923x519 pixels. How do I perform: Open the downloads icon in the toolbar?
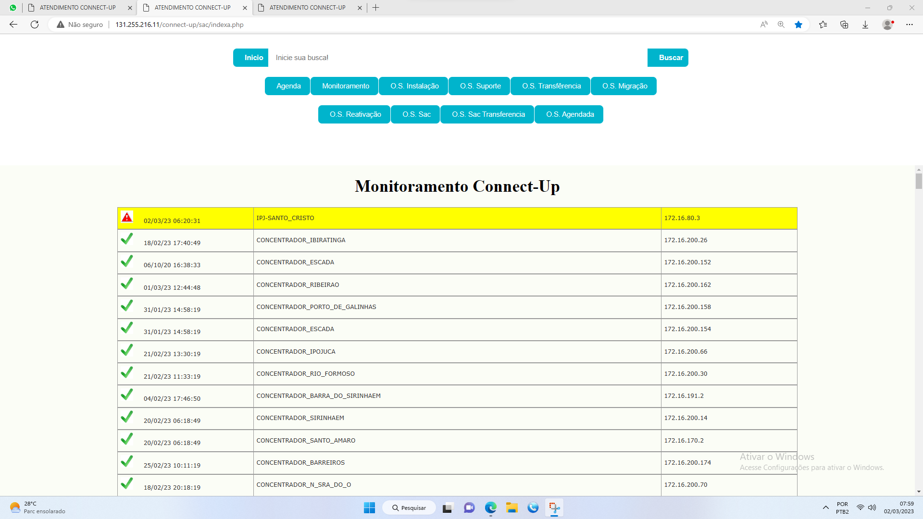coord(865,25)
